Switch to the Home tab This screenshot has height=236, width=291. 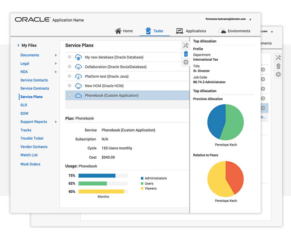tap(124, 31)
